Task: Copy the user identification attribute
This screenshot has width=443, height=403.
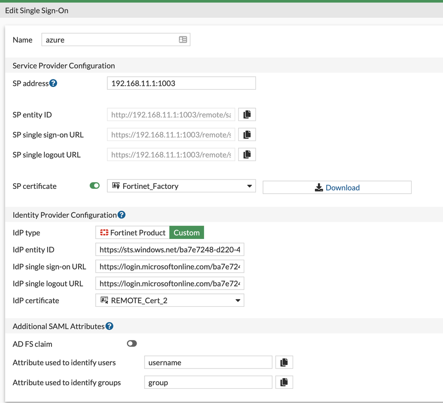Action: click(x=284, y=363)
